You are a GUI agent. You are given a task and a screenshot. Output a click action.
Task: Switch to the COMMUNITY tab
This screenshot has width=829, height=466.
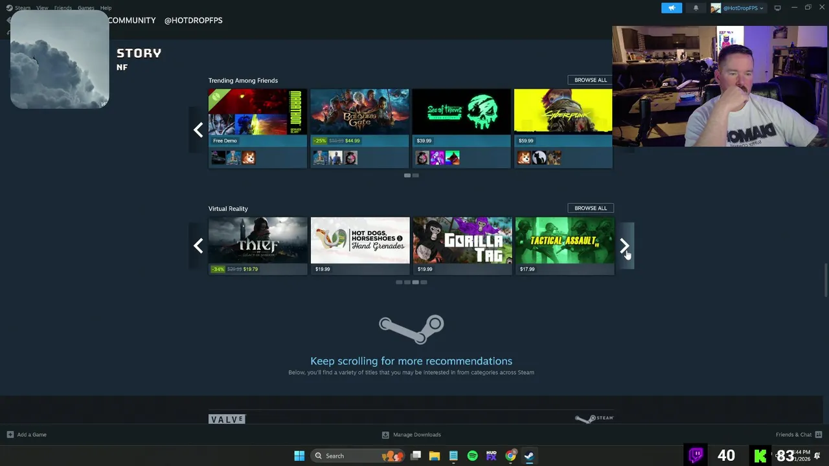tap(131, 20)
